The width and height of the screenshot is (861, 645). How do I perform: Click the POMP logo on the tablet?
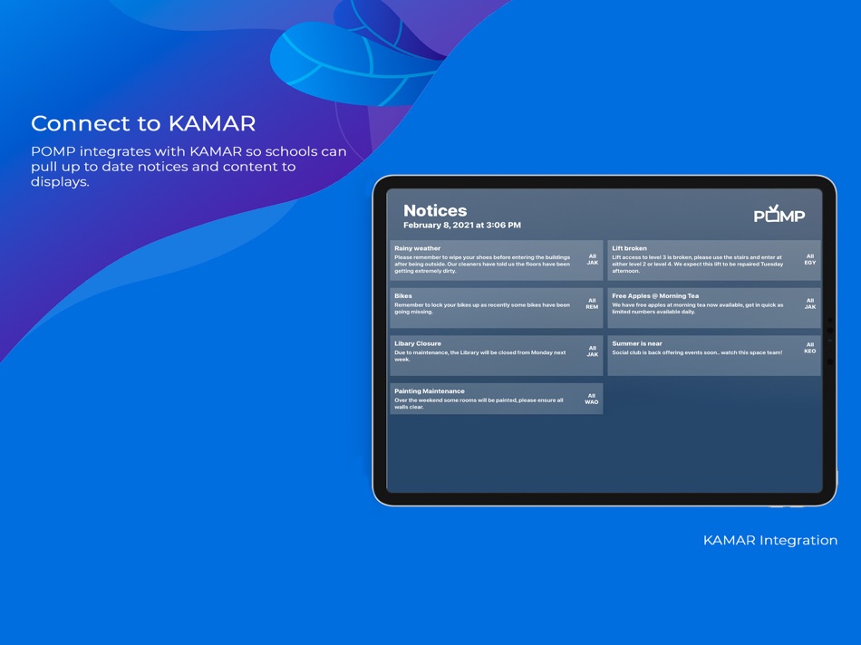[x=779, y=214]
